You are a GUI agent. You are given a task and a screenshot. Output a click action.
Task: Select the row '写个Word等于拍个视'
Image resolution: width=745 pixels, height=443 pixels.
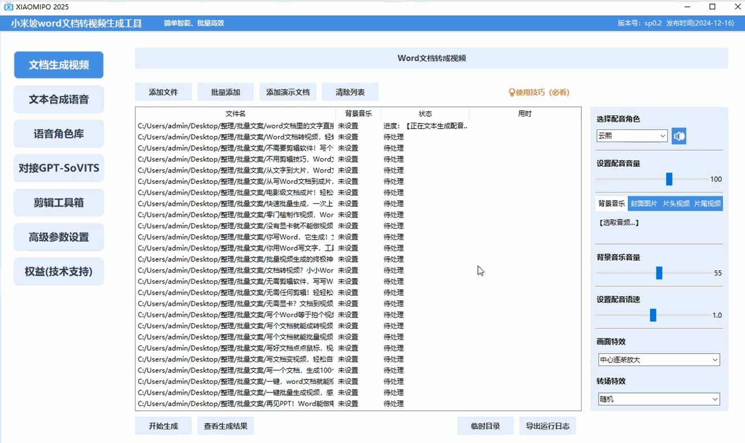click(358, 315)
